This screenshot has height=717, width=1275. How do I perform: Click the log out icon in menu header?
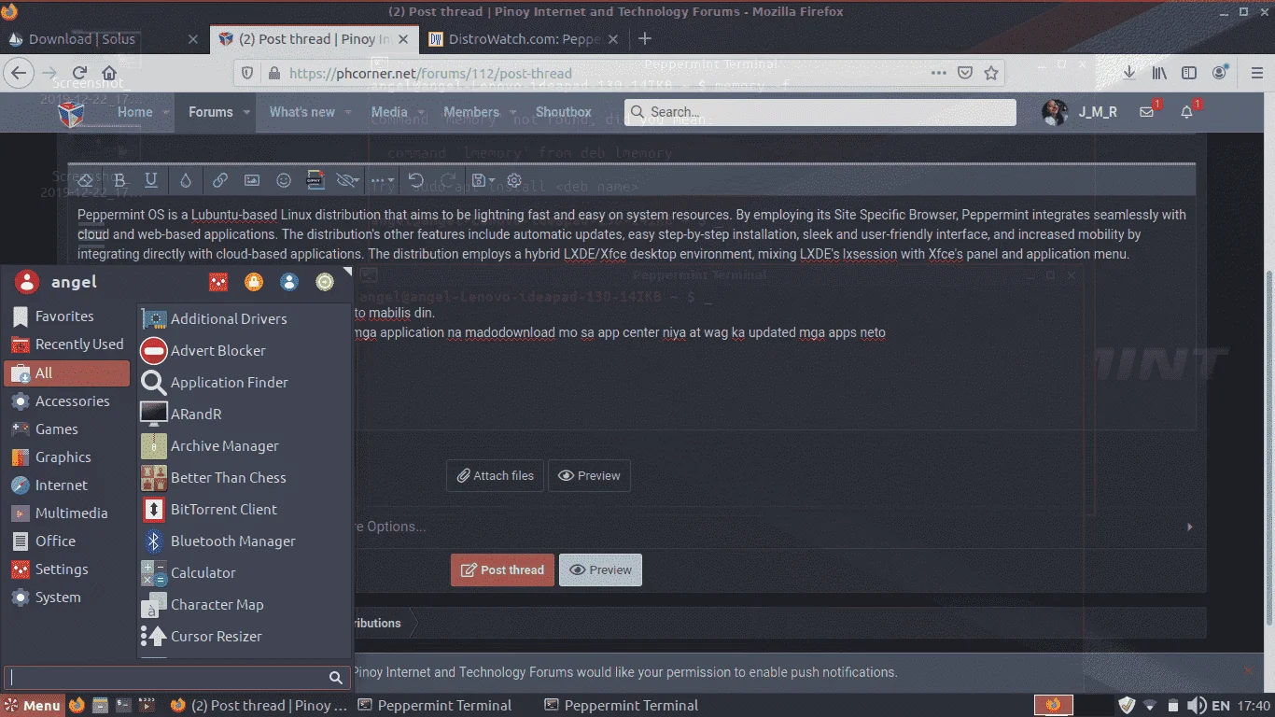pos(324,281)
